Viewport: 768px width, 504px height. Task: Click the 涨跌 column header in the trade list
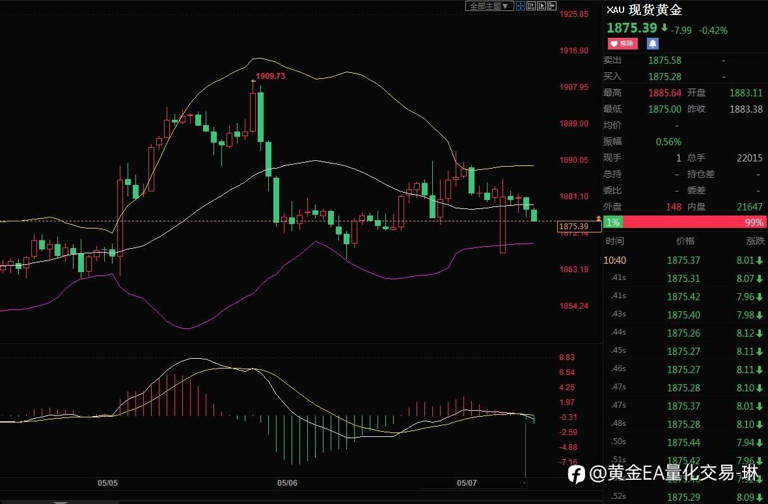755,240
